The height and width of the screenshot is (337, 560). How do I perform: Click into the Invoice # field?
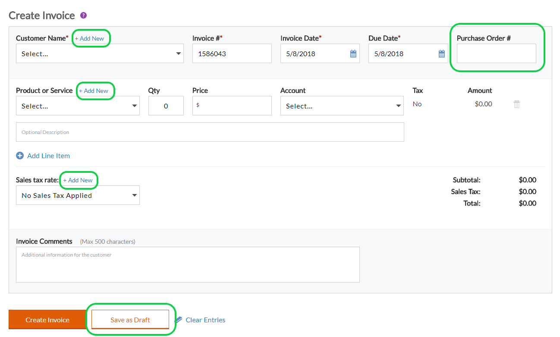[x=232, y=54]
